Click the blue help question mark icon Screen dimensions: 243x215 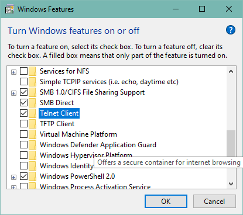231,30
